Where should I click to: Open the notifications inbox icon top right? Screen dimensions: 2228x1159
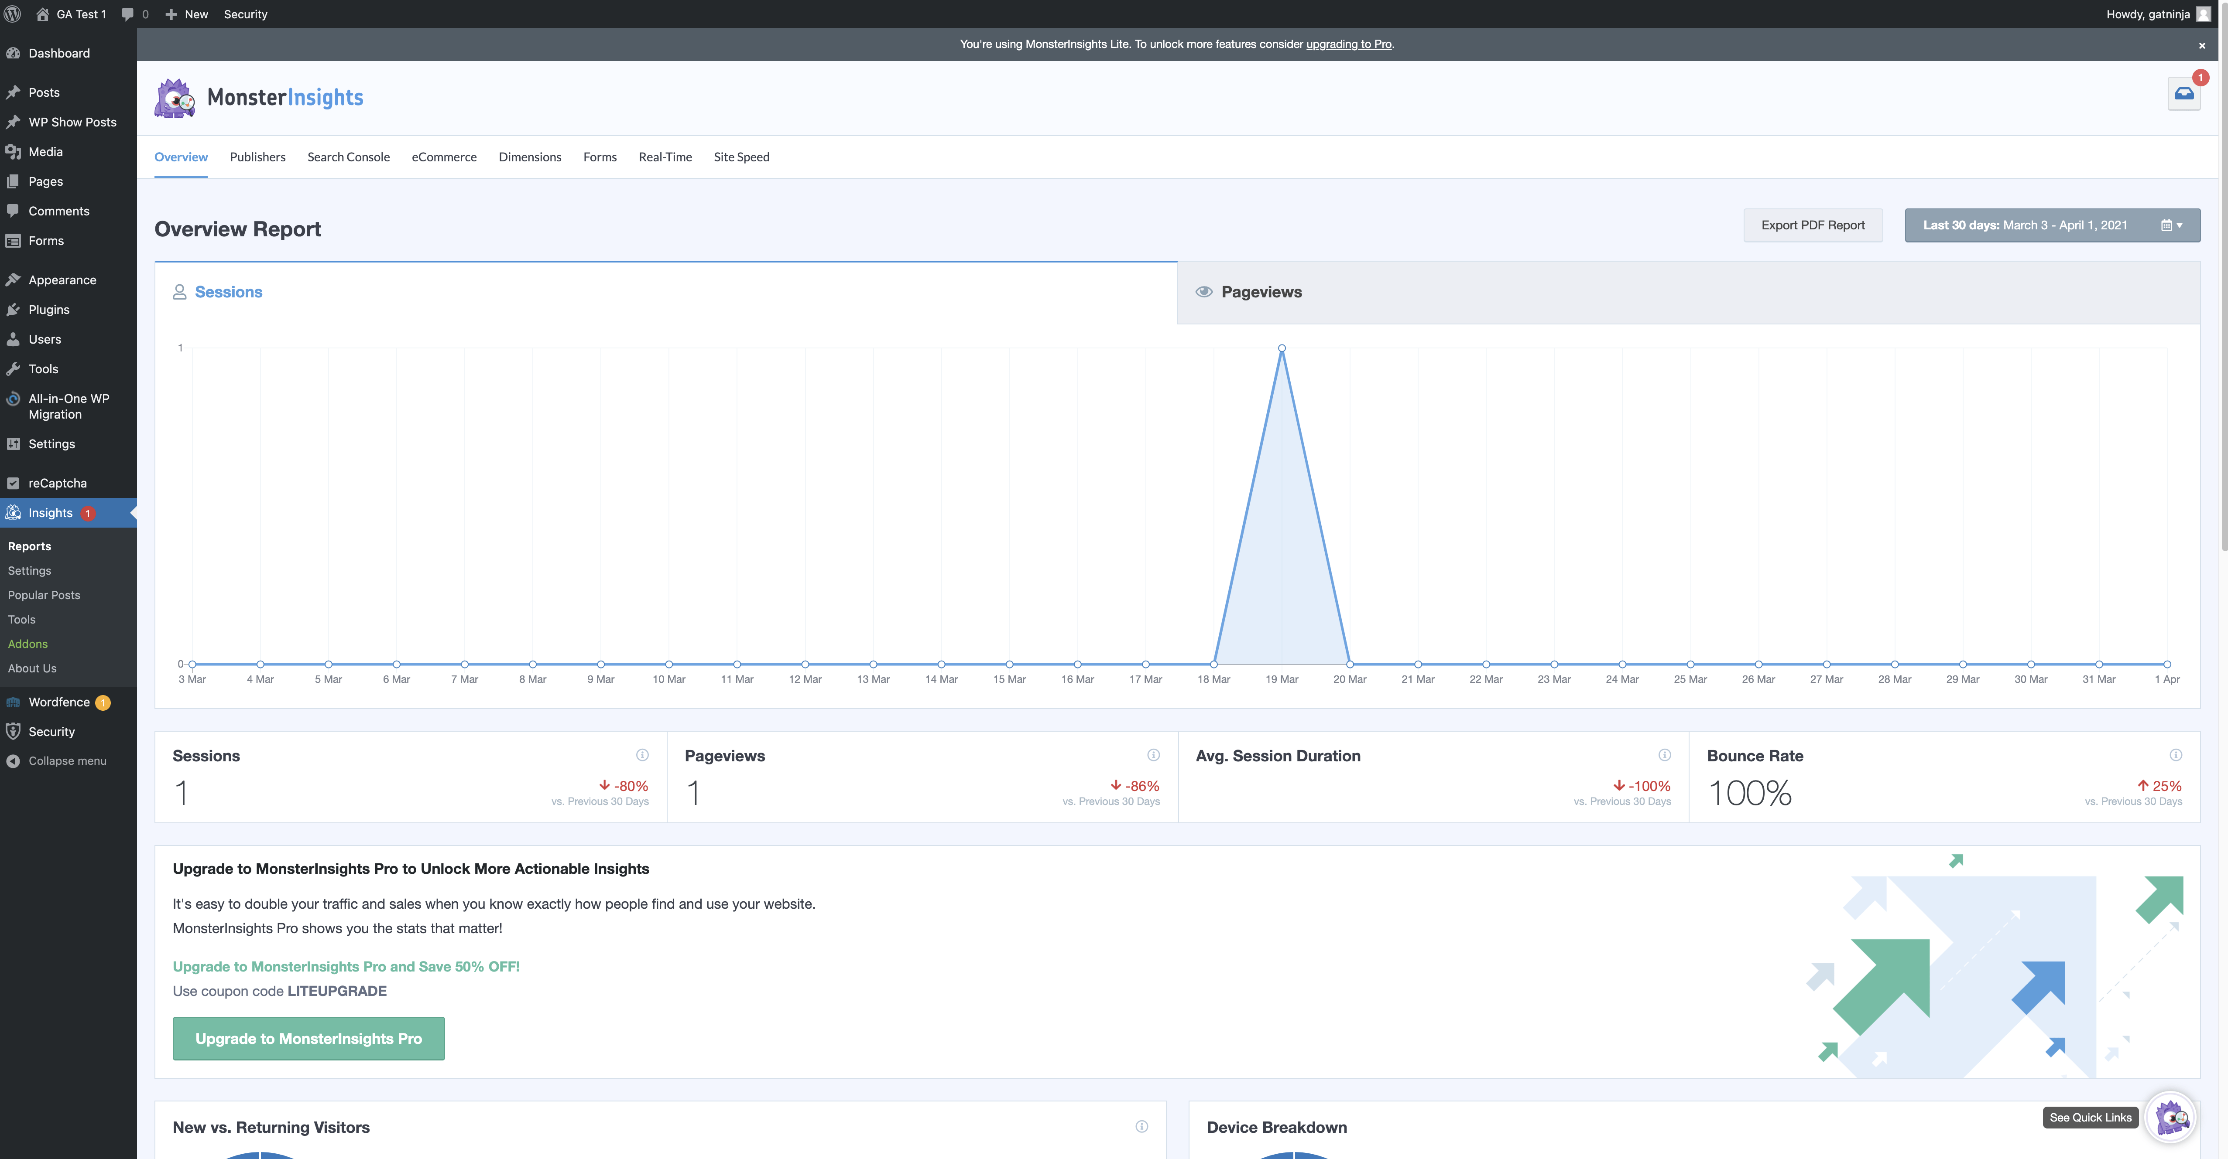pyautogui.click(x=2183, y=92)
